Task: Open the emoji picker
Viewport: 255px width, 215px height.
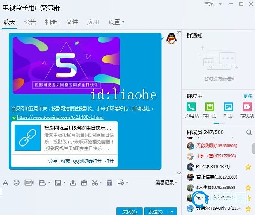Action: (17, 183)
